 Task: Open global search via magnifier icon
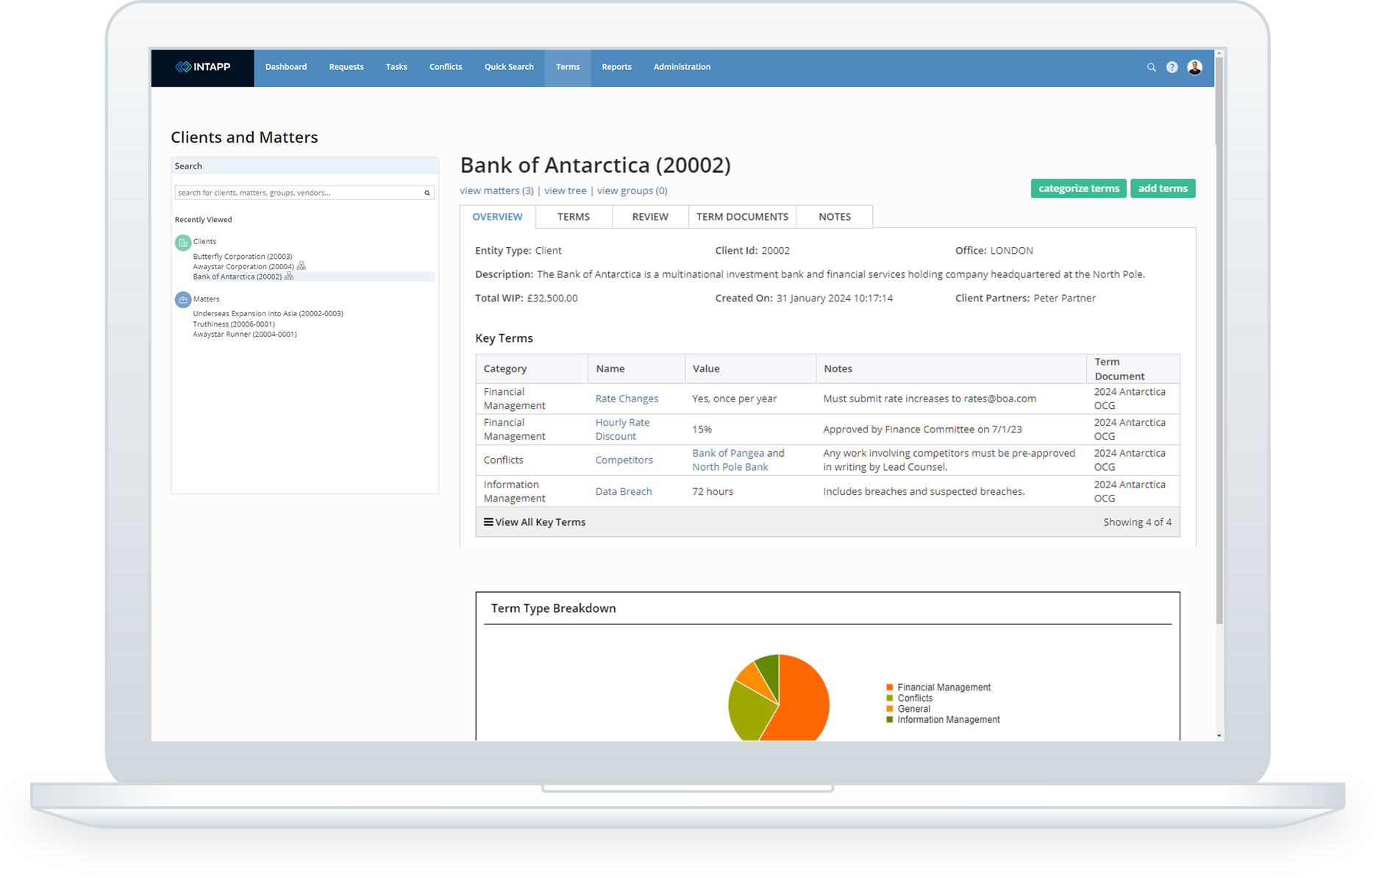(x=1150, y=67)
